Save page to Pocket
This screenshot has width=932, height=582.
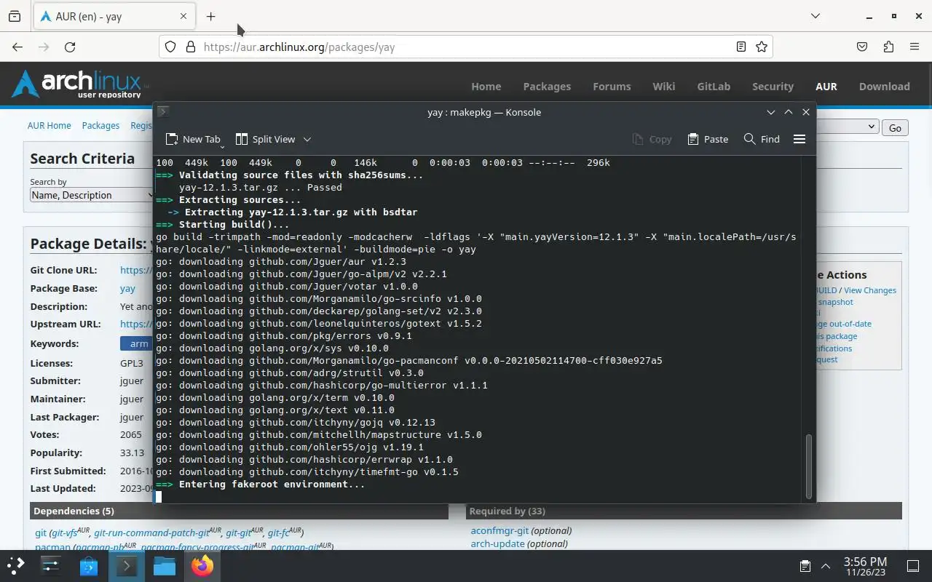tap(862, 47)
